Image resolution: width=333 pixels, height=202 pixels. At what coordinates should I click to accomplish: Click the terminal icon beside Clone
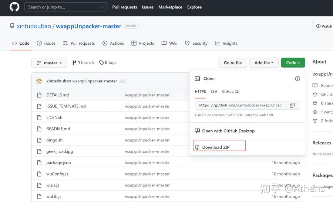pyautogui.click(x=197, y=79)
